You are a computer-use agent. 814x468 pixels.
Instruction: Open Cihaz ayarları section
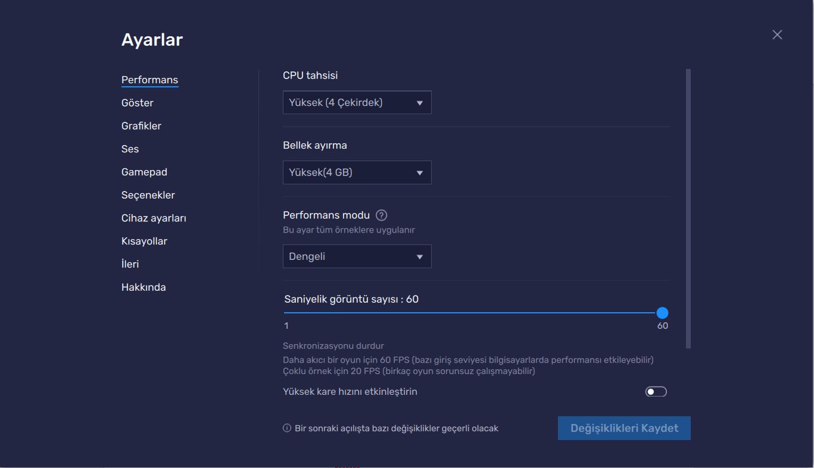click(x=154, y=218)
